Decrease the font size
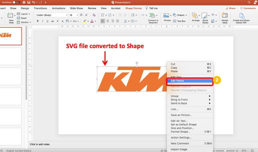The width and height of the screenshot is (258, 152). 87,15
